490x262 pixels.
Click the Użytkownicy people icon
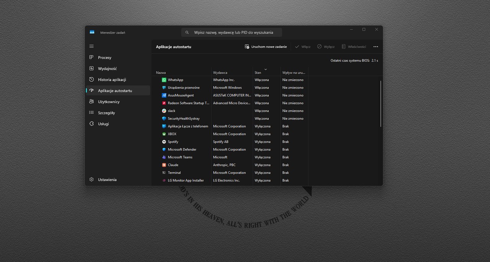(x=91, y=102)
